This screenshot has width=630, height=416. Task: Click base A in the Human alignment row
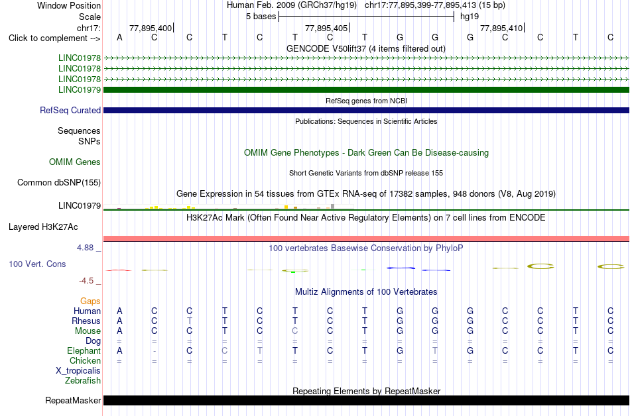pyautogui.click(x=119, y=311)
